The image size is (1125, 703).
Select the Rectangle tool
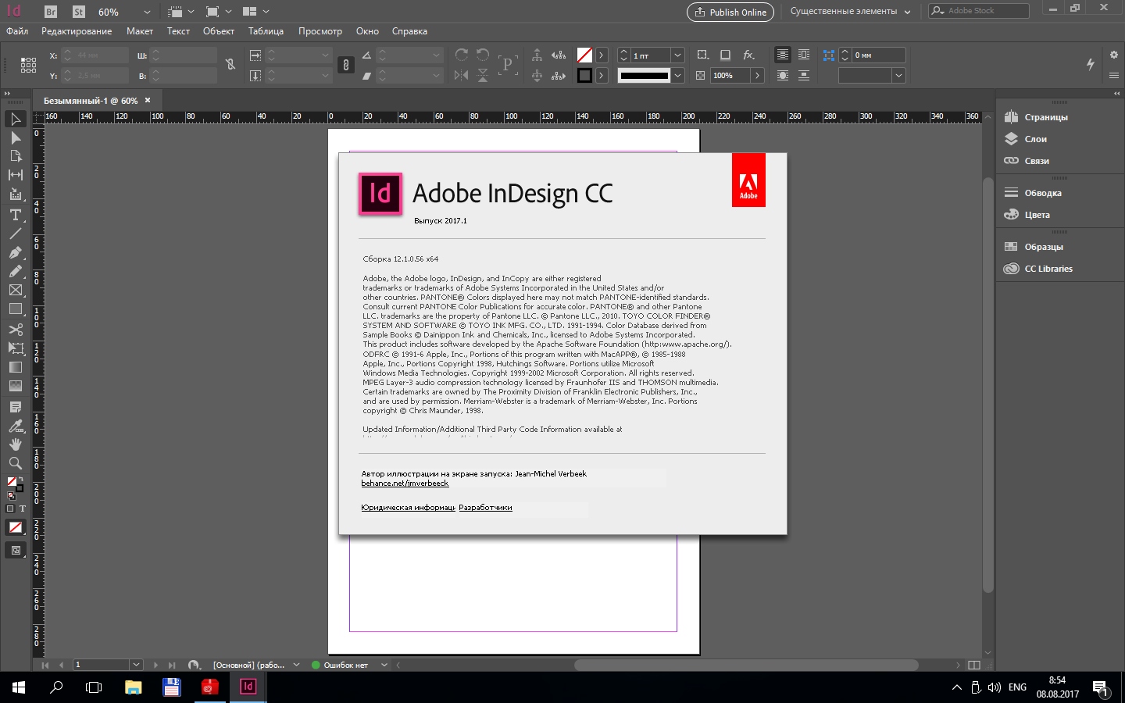pyautogui.click(x=15, y=309)
